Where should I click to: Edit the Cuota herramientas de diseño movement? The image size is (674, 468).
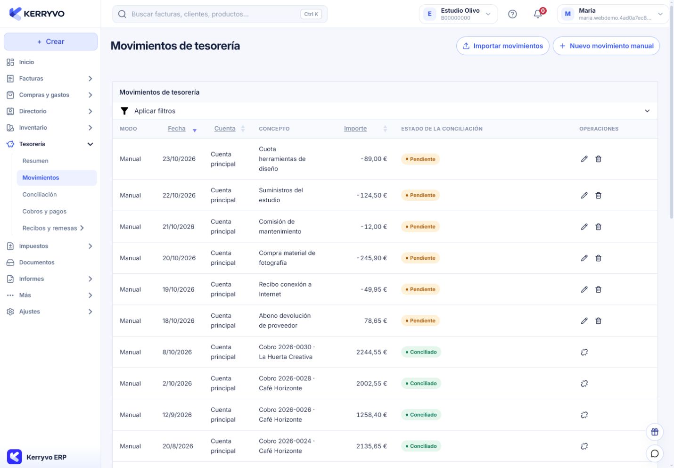pyautogui.click(x=584, y=159)
